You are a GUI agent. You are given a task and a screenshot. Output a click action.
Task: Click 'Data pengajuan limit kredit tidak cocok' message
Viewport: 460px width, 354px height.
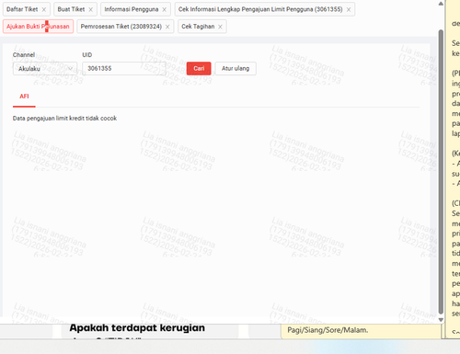(64, 119)
